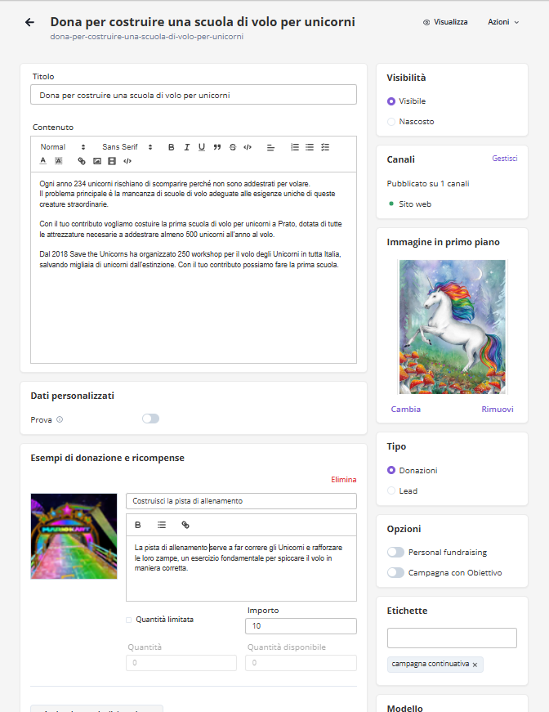Viewport: 549px width, 712px height.
Task: Expand the Azioni menu
Action: tap(503, 23)
